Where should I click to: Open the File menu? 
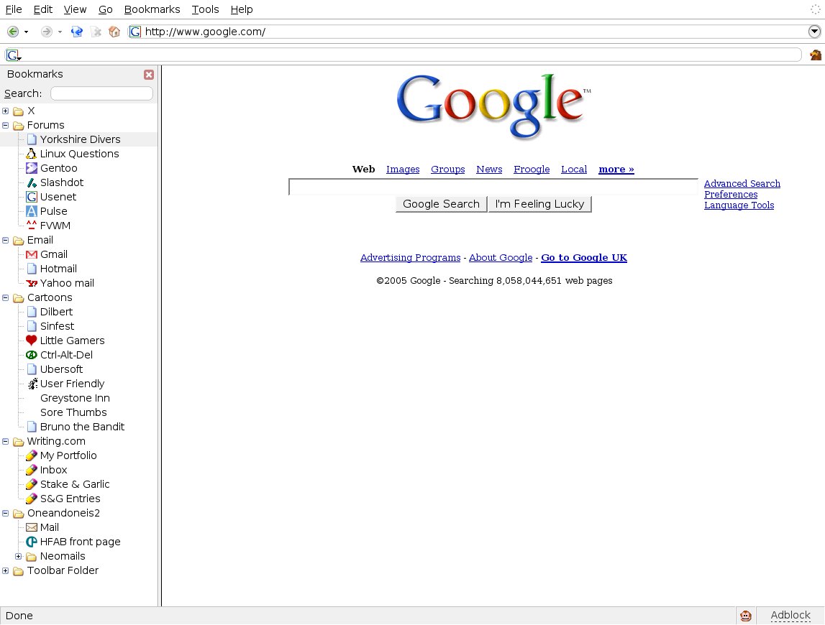[x=14, y=9]
